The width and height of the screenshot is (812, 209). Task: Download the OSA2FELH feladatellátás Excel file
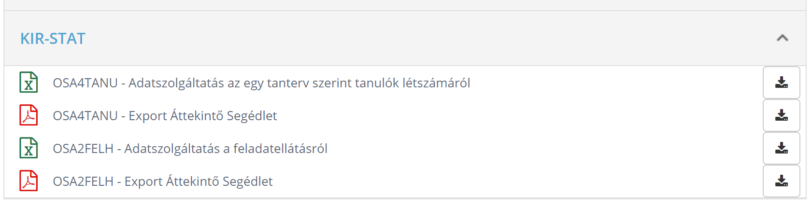click(781, 148)
